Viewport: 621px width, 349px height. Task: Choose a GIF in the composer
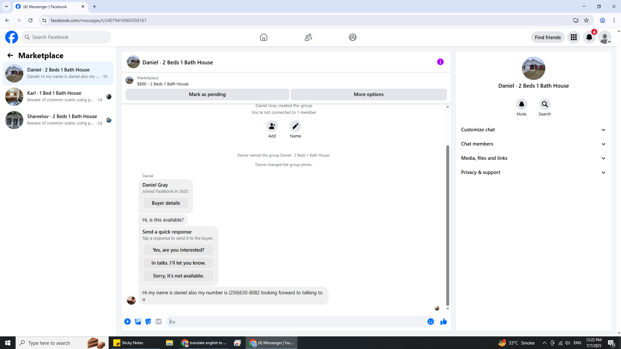click(159, 322)
